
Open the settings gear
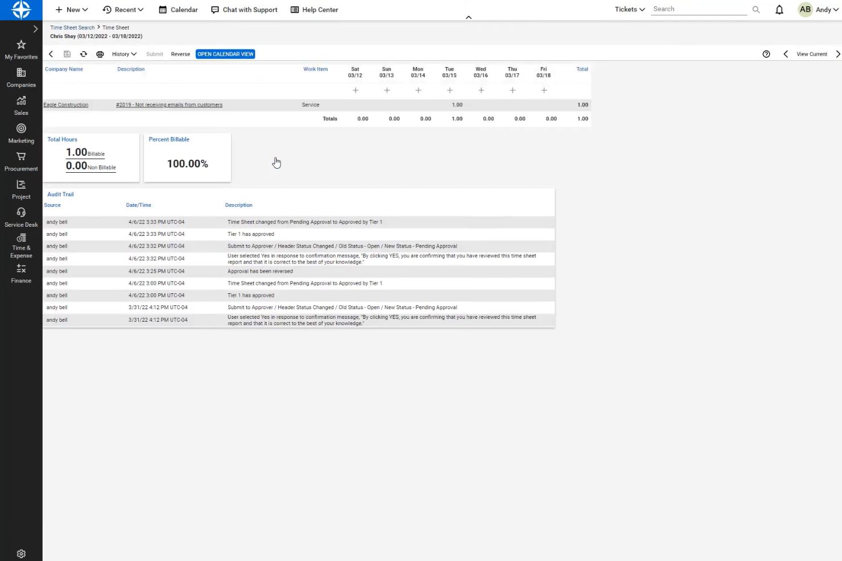(21, 553)
